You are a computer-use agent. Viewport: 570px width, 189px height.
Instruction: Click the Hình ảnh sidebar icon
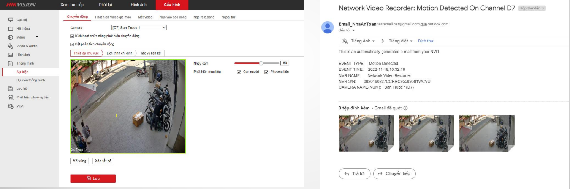11,55
